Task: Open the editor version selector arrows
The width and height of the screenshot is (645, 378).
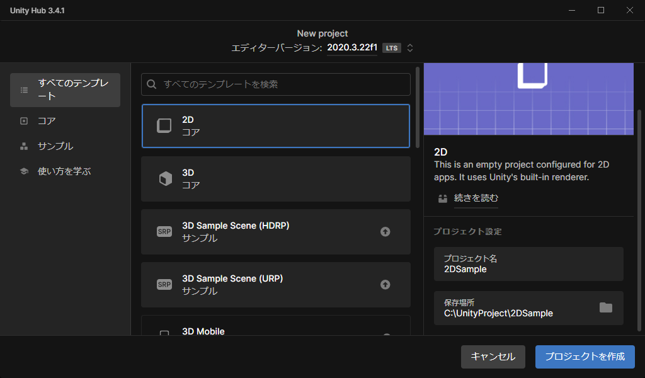Action: pos(409,48)
